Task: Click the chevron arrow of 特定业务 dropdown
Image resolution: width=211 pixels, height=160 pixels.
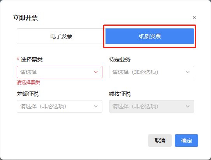Action: pyautogui.click(x=188, y=72)
